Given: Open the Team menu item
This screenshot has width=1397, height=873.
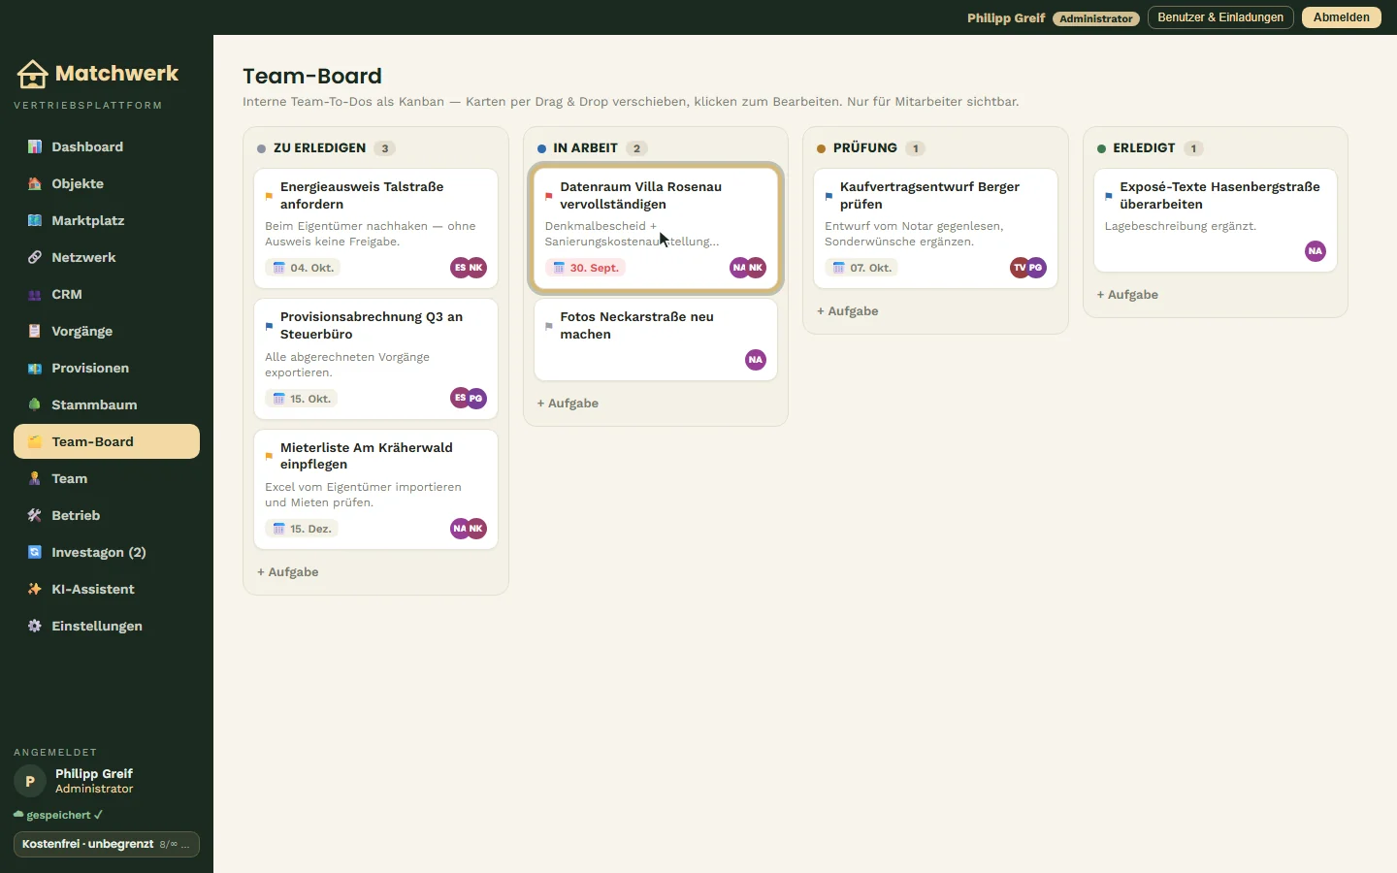Looking at the screenshot, I should click(x=107, y=478).
